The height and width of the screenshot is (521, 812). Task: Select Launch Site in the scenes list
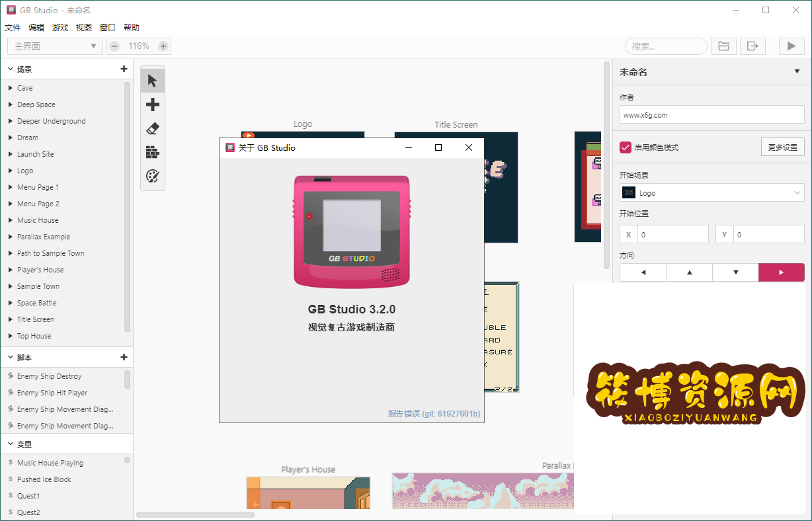pos(36,154)
